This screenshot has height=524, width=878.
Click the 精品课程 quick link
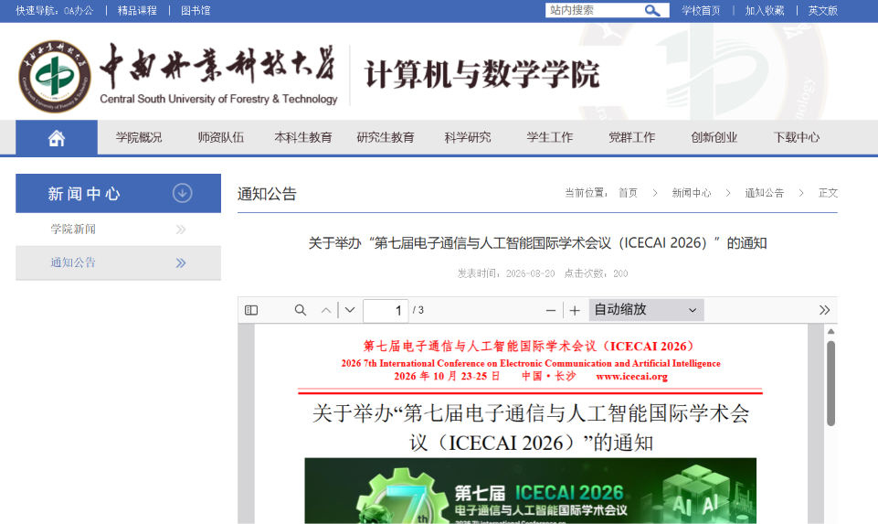click(137, 11)
